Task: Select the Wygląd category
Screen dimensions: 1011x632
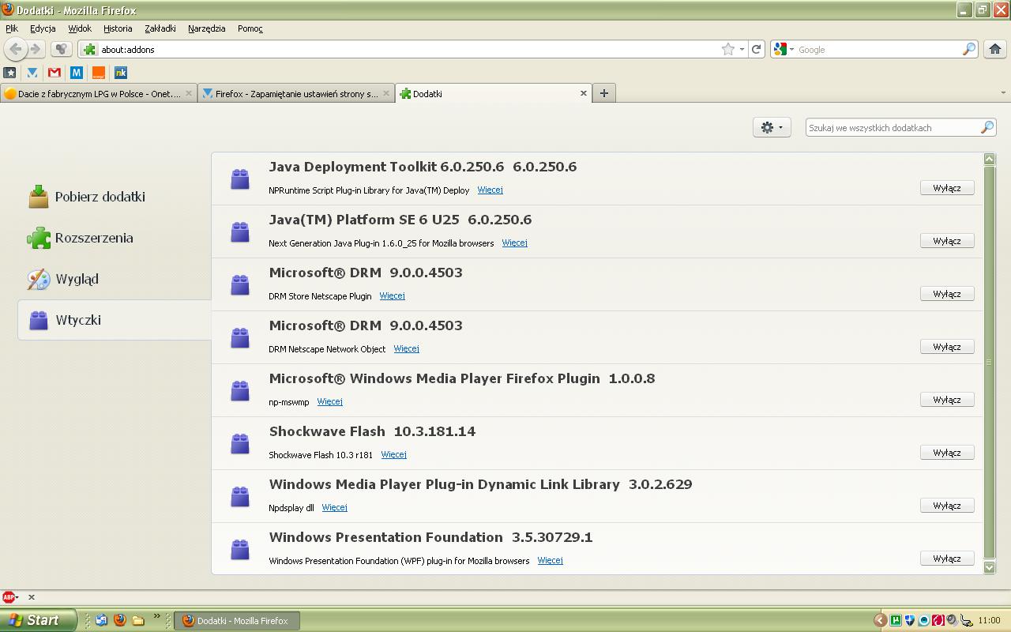Action: 115,279
